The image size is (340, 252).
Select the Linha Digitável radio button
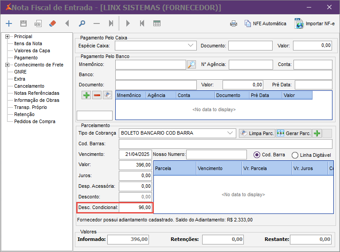[295, 155]
